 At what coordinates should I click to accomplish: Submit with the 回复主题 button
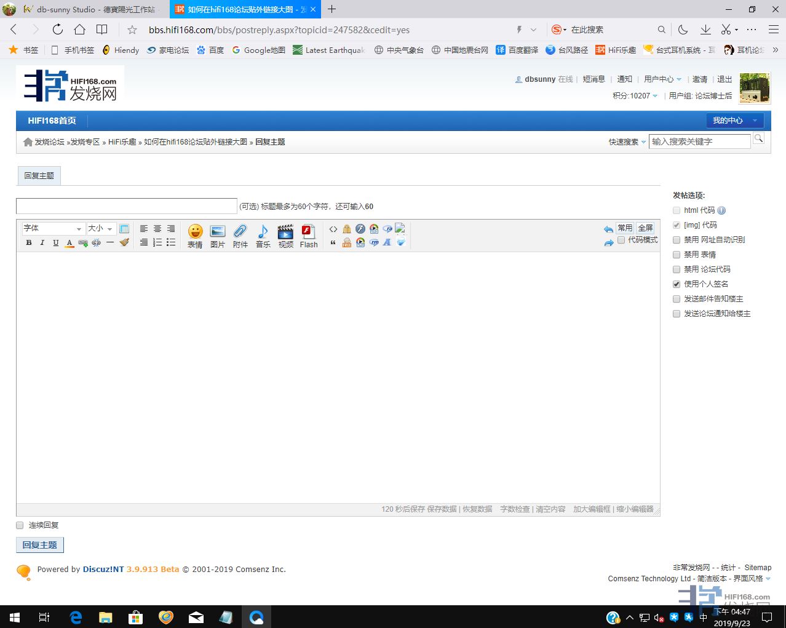(40, 545)
